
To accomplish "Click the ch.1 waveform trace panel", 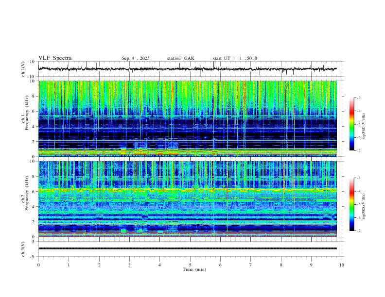I will (190, 69).
